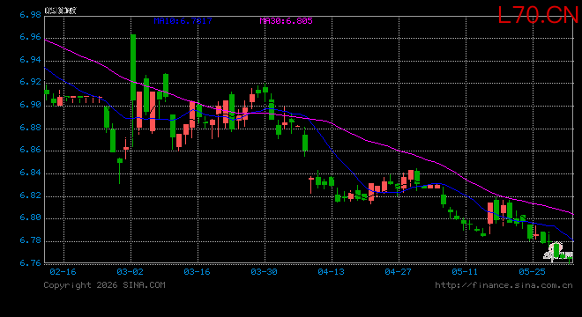Viewport: 582px width, 317px height.
Task: Click the 03-30 date label
Action: 264,272
